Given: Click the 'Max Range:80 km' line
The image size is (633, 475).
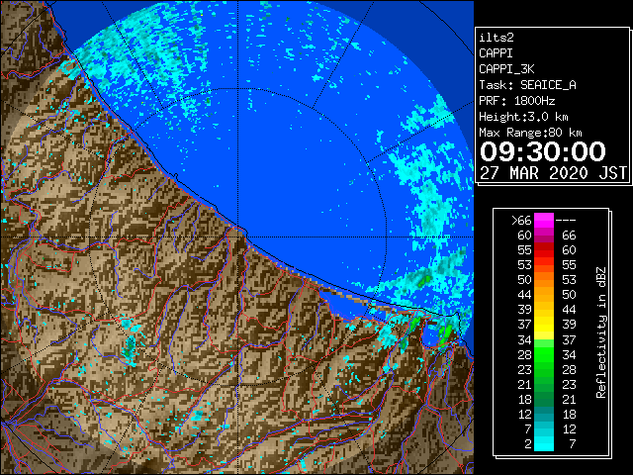Looking at the screenshot, I should click(530, 133).
